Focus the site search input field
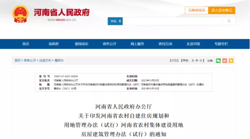The image size is (250, 139). [172, 21]
